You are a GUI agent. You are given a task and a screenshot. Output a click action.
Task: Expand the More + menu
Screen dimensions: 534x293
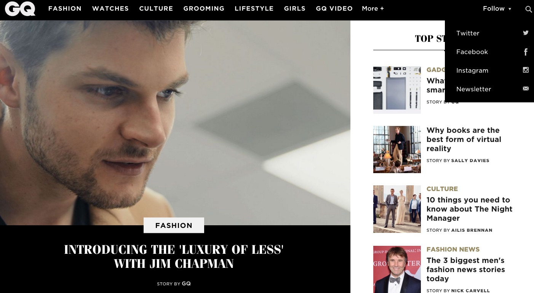click(x=373, y=8)
